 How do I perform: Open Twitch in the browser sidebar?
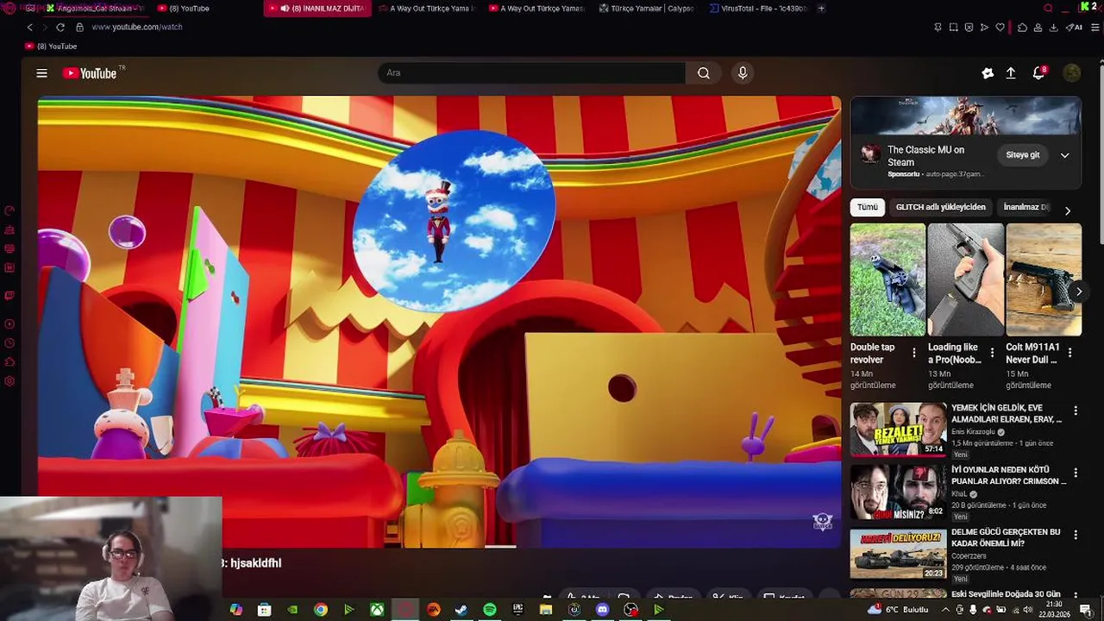[9, 295]
